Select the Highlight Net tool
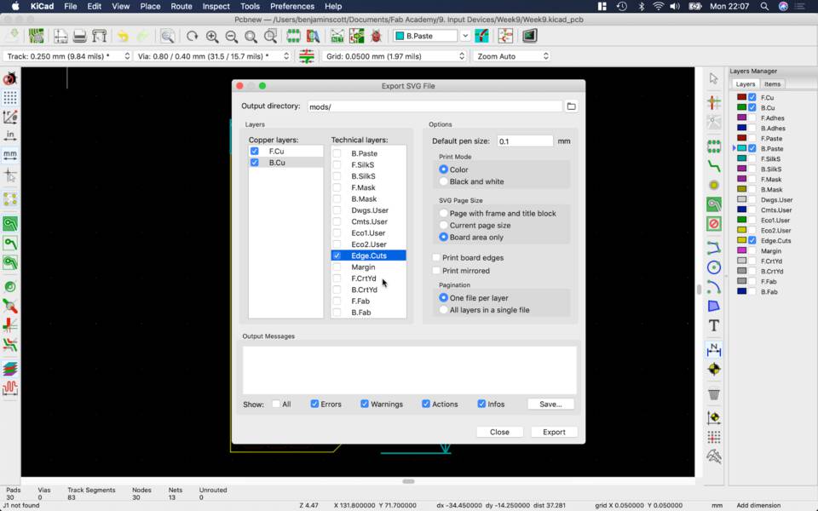 tap(714, 103)
